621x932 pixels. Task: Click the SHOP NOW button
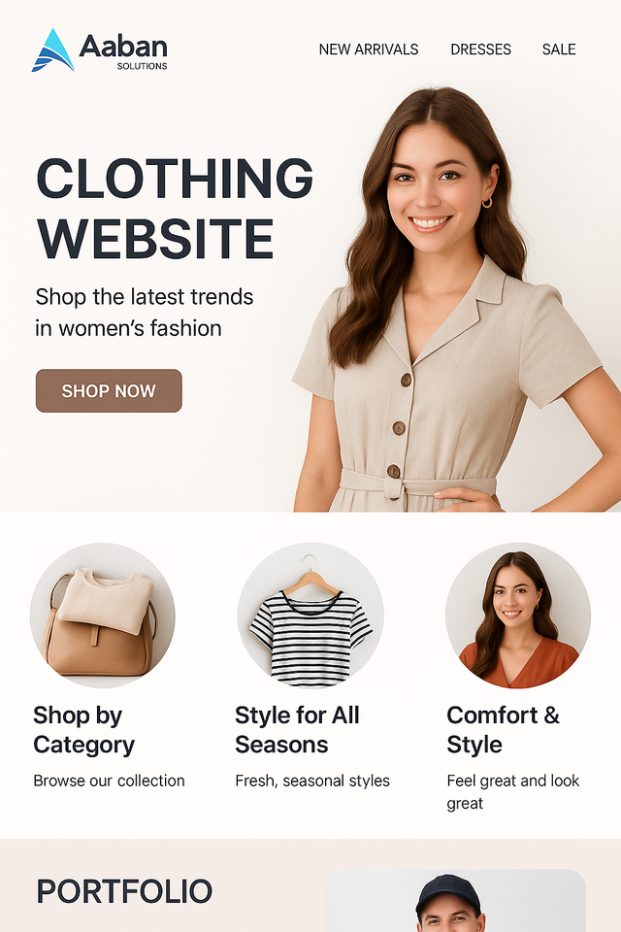pyautogui.click(x=109, y=390)
